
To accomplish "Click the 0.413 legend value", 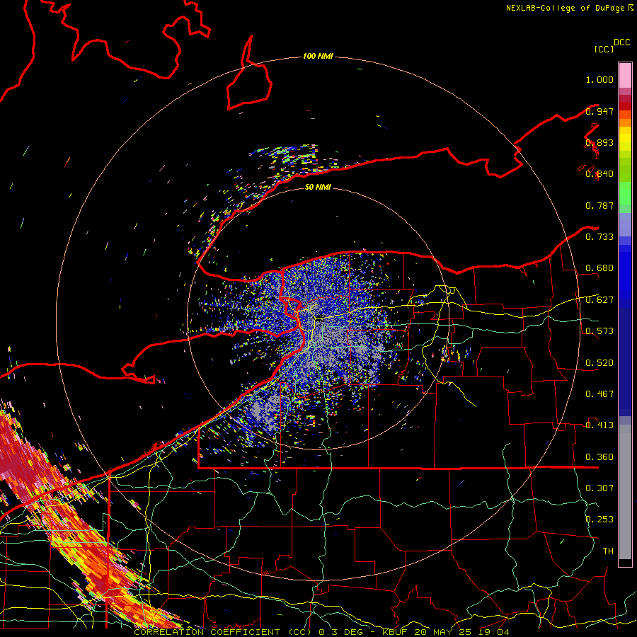I will pos(599,425).
